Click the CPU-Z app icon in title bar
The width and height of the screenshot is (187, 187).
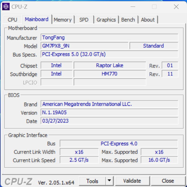point(6,7)
